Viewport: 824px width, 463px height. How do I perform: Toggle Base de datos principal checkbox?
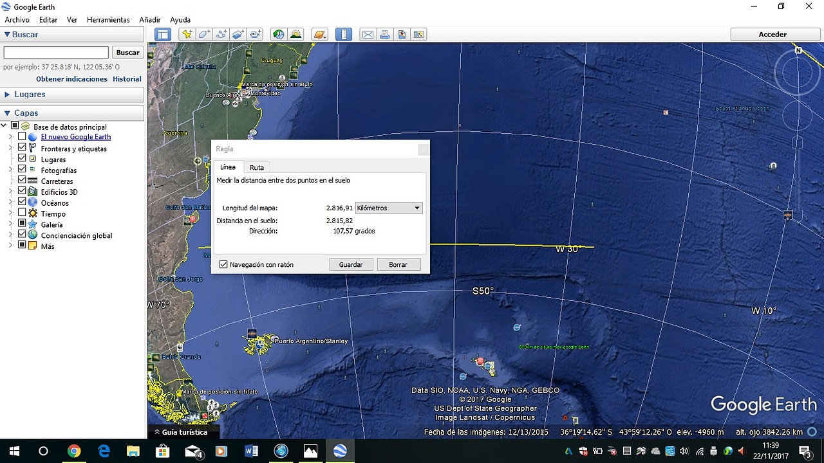15,126
